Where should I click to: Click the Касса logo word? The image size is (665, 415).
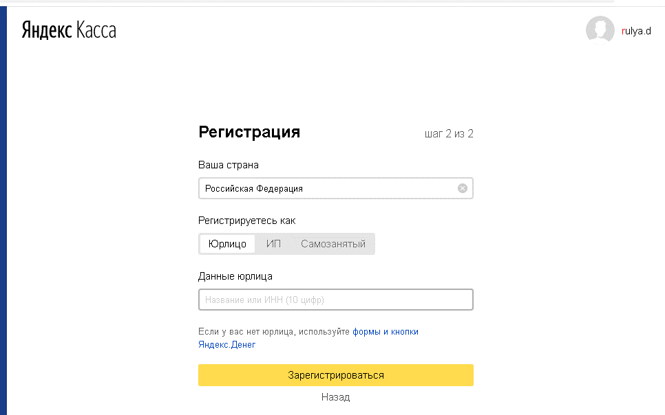pos(96,30)
